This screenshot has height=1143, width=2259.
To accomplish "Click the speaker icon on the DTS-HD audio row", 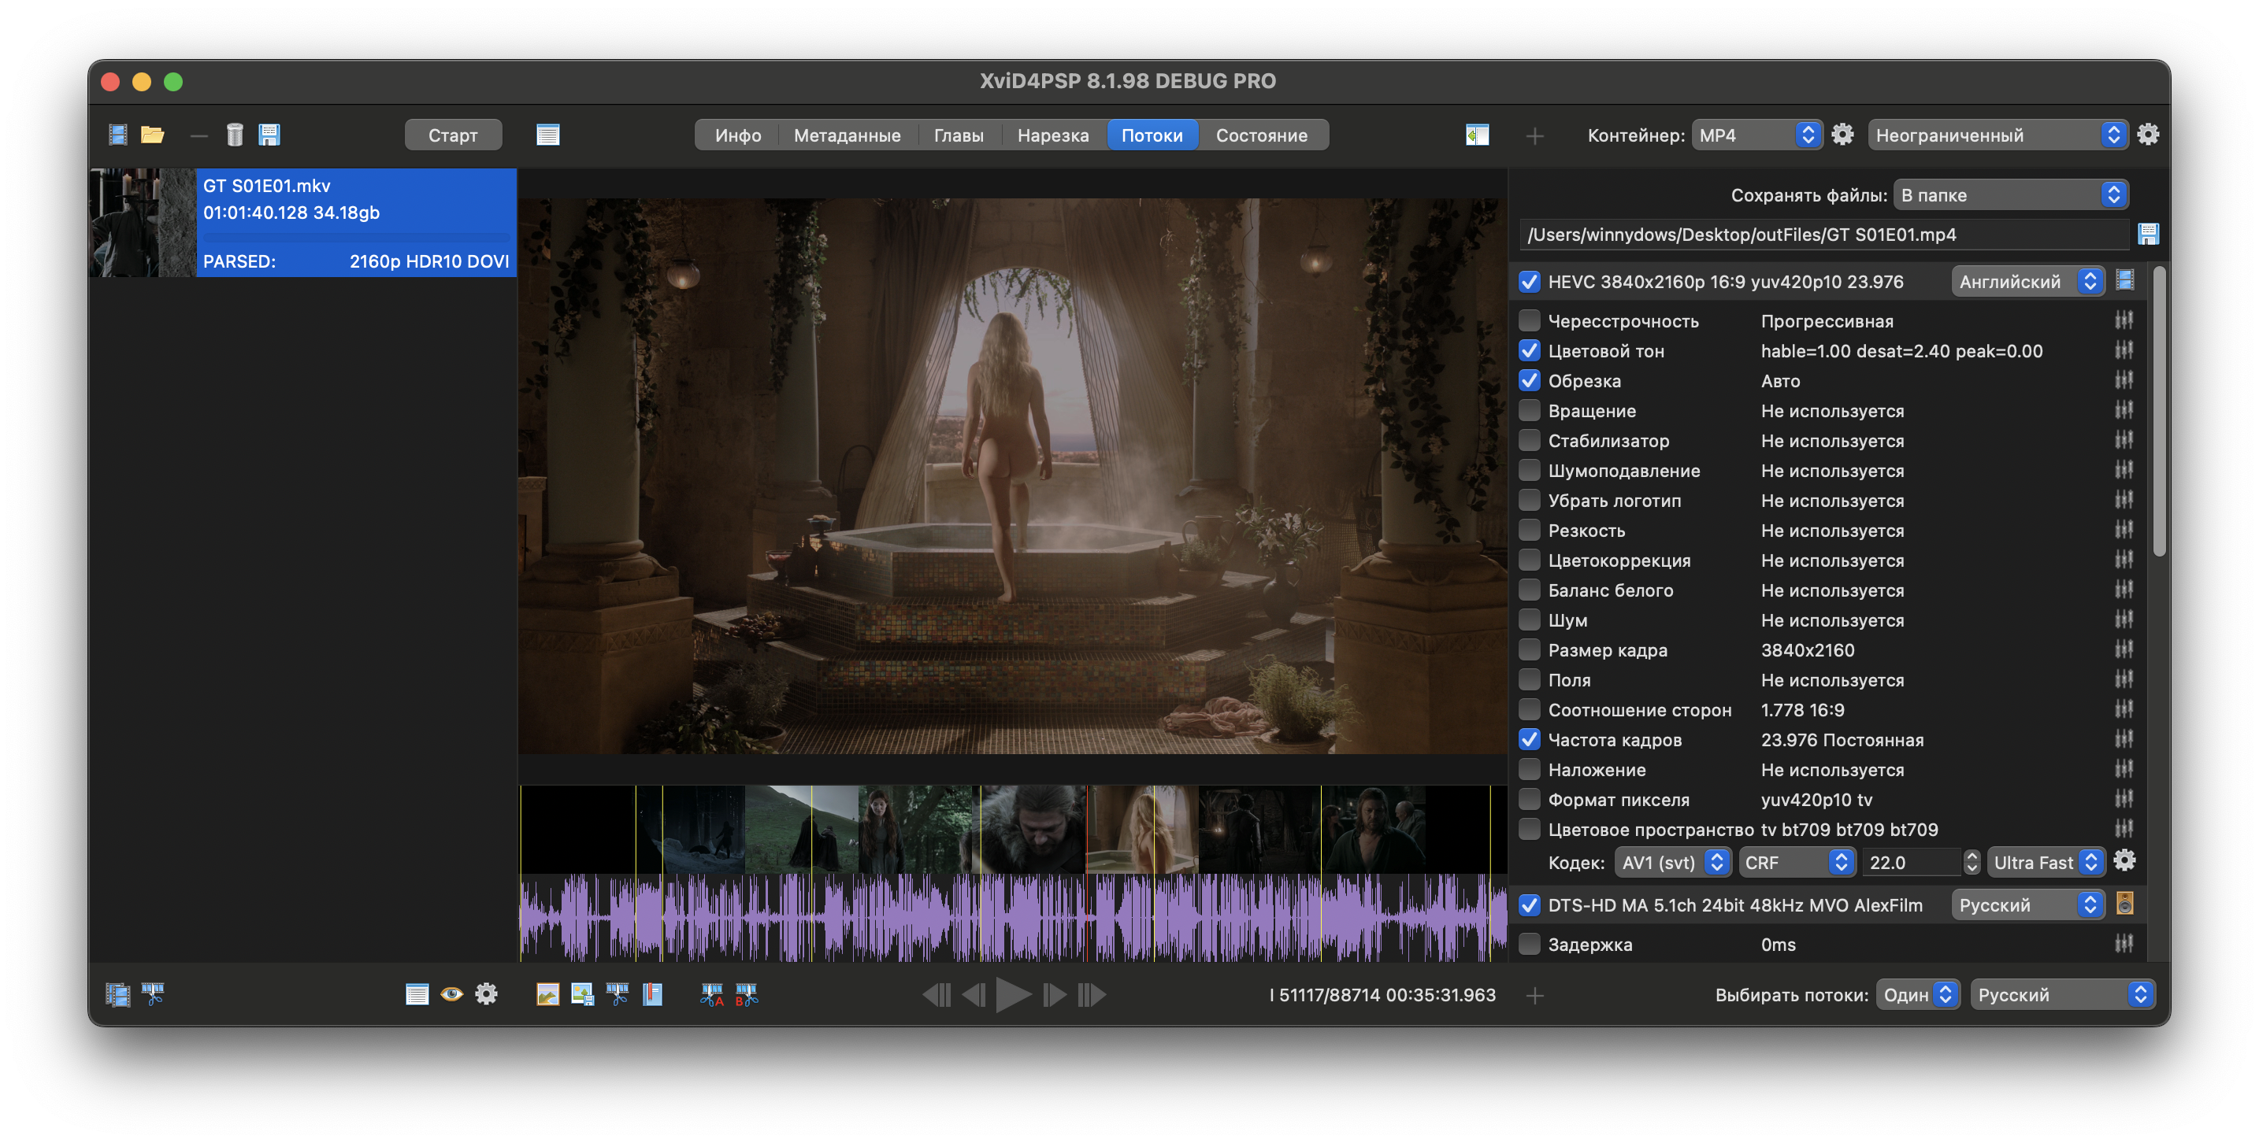I will (2125, 904).
